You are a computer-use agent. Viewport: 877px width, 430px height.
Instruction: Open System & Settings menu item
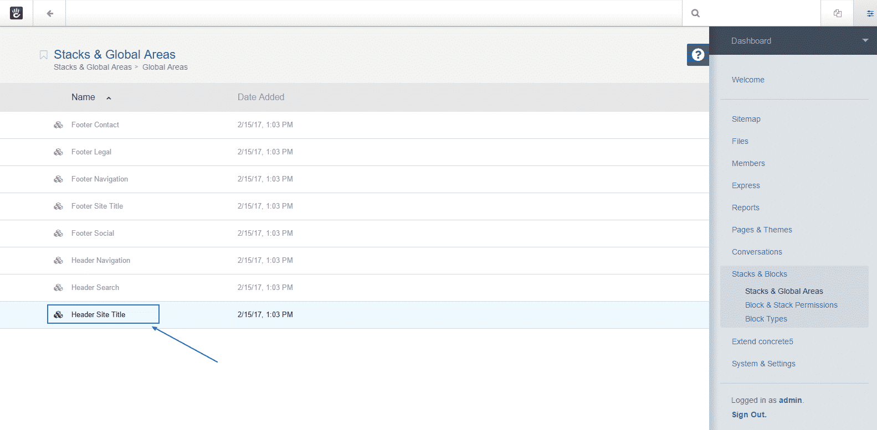pos(763,364)
